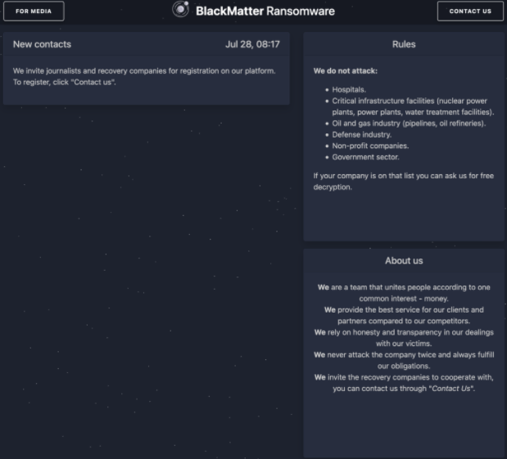Open the FOR MEDIA button
Image resolution: width=507 pixels, height=459 pixels.
click(x=34, y=11)
